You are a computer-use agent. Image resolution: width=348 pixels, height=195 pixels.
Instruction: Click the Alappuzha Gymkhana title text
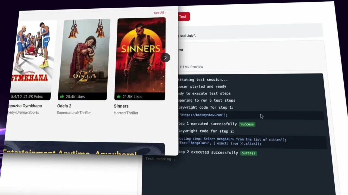coord(25,106)
